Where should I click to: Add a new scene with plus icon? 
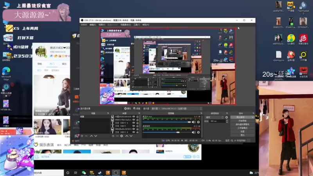[82, 136]
